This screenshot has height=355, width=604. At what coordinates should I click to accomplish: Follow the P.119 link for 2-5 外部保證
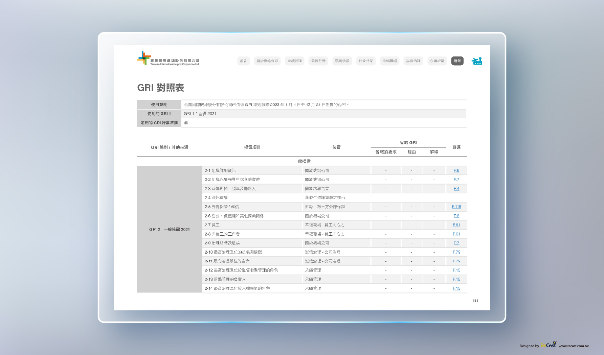click(456, 207)
